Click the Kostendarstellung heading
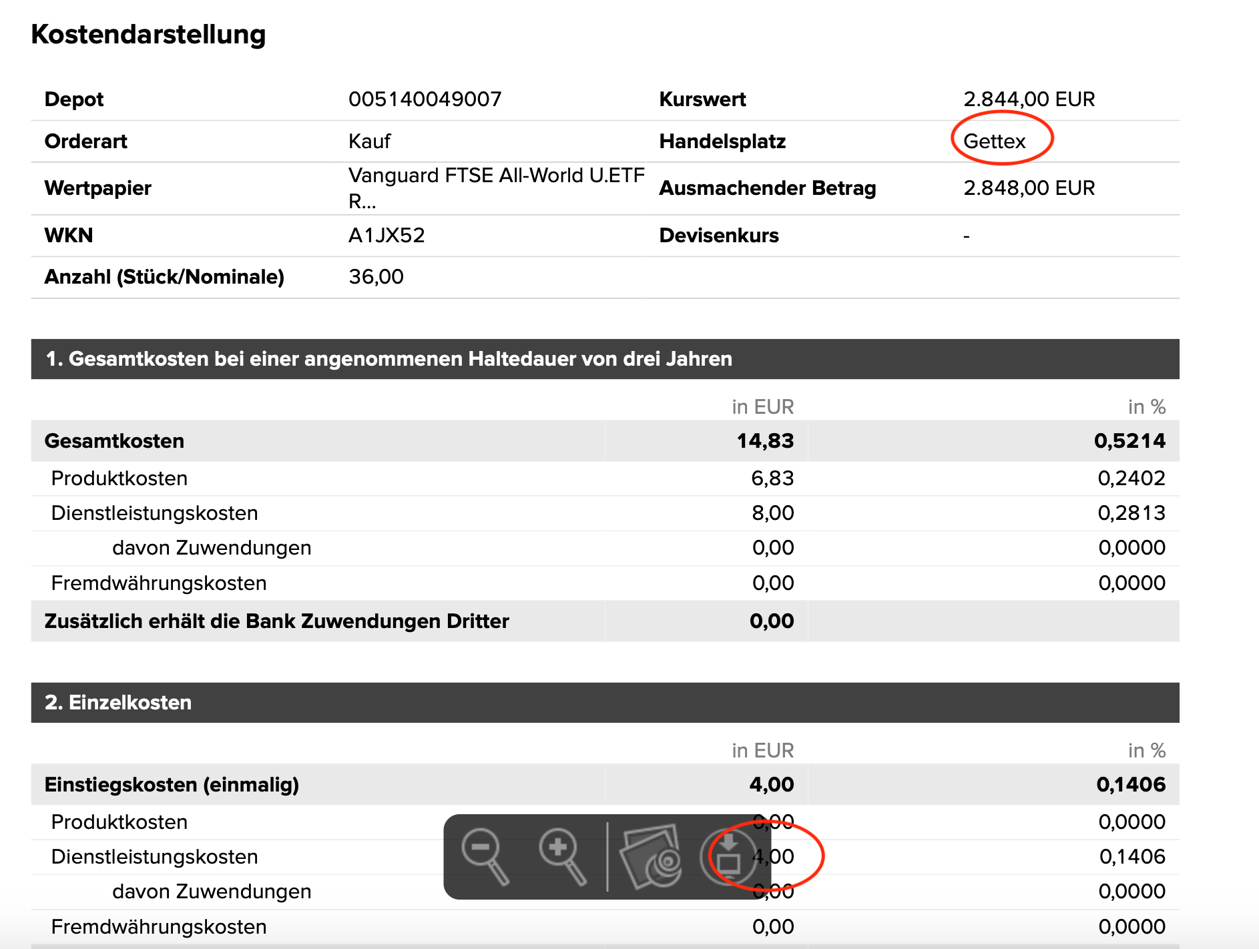Image resolution: width=1259 pixels, height=949 pixels. tap(148, 35)
